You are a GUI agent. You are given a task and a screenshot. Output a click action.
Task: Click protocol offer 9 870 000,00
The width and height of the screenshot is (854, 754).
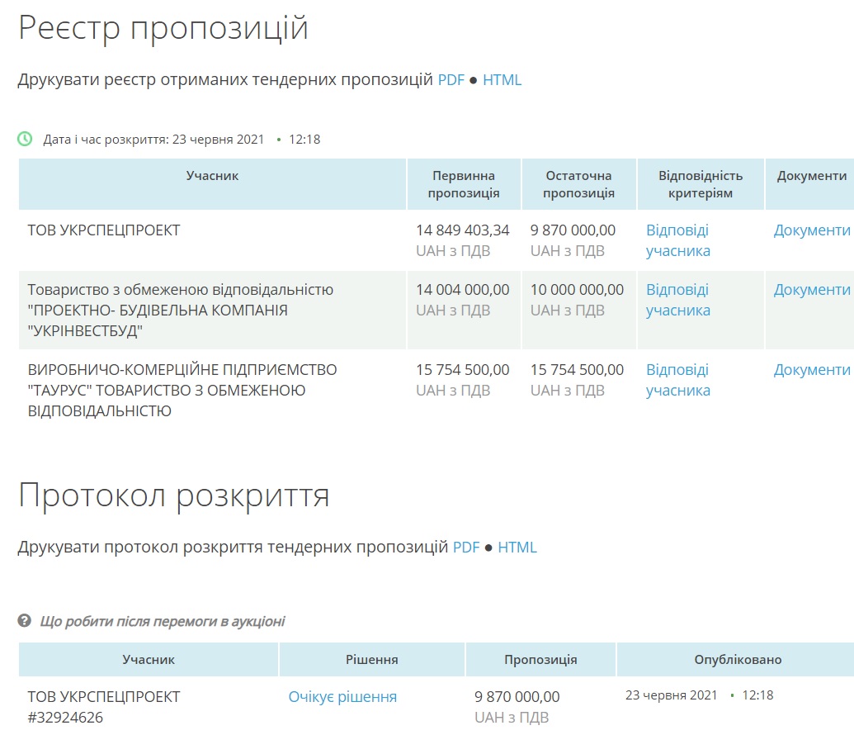coord(517,697)
